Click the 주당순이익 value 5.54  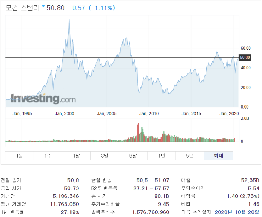tap(254, 188)
